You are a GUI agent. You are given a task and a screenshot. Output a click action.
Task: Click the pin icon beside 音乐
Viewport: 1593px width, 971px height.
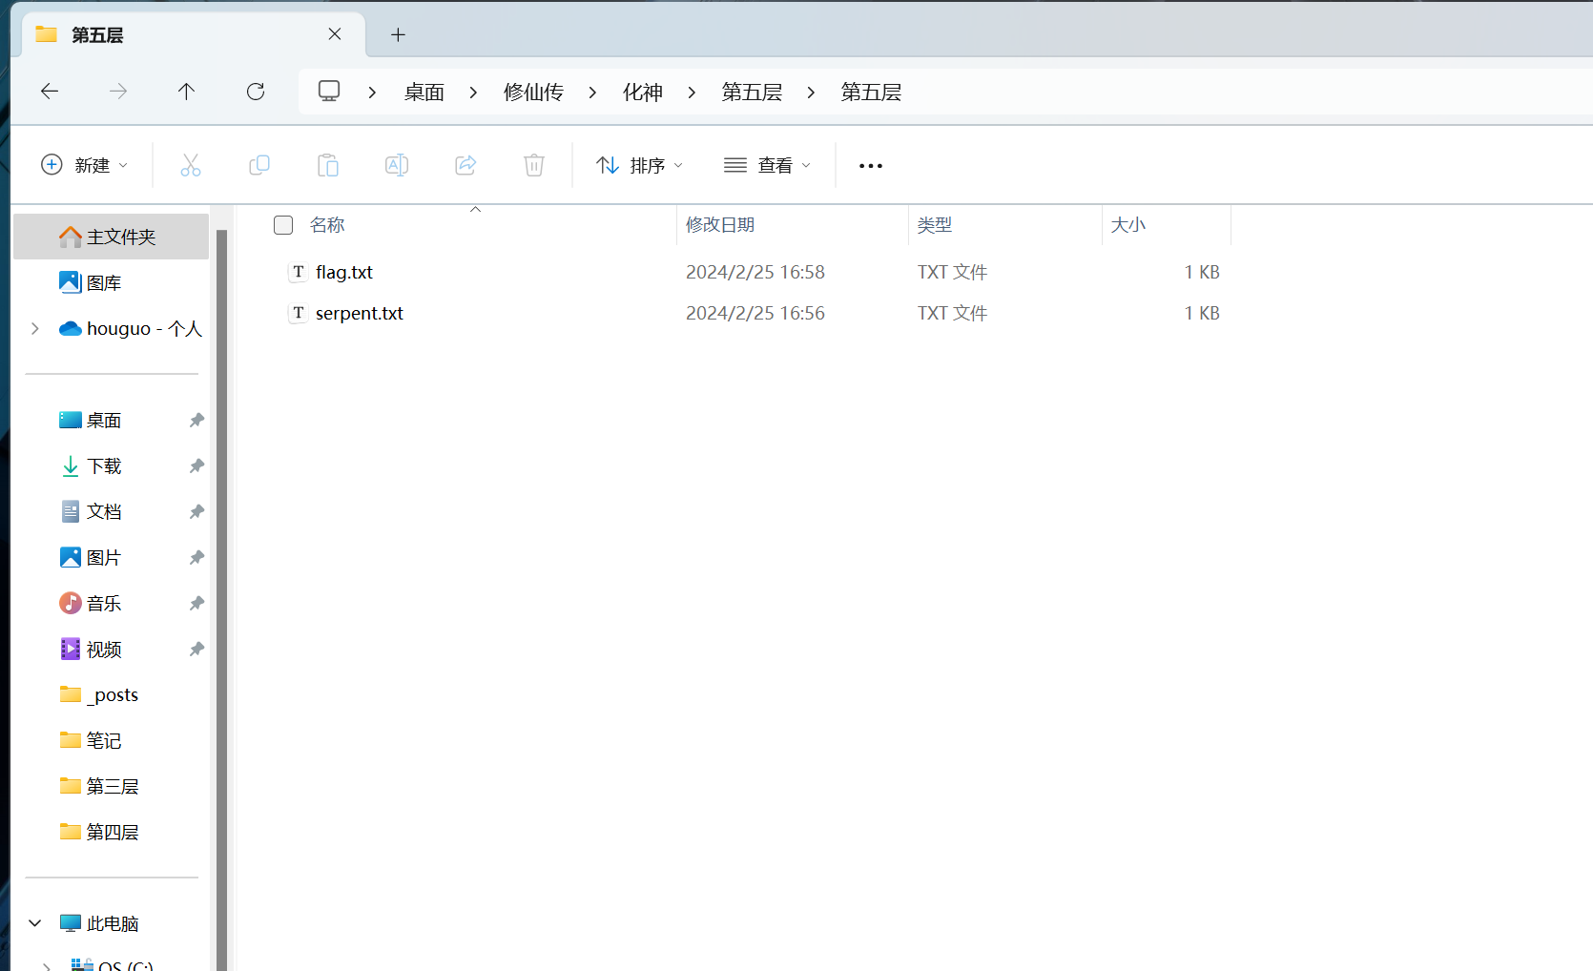[197, 603]
